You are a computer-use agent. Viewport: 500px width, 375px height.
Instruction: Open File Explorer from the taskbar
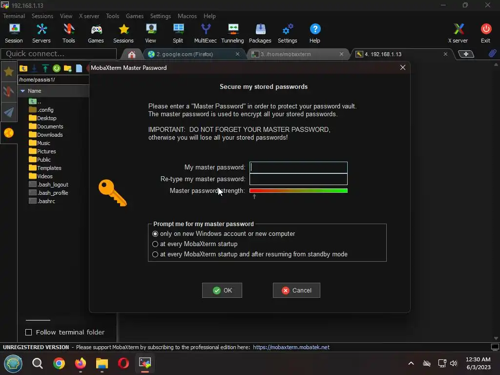tap(102, 363)
